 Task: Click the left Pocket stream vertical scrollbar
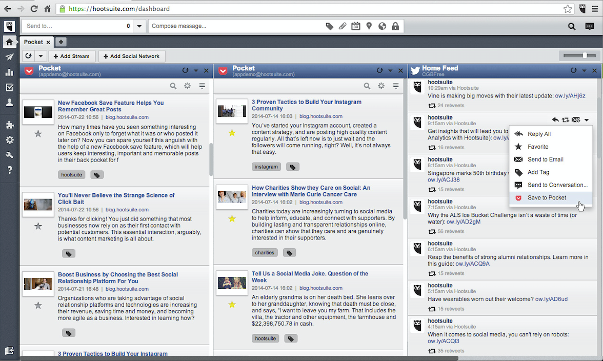click(x=211, y=159)
